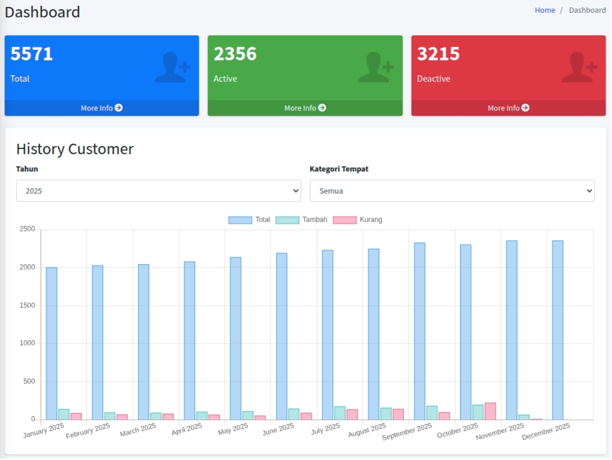Viewport: 612px width, 460px height.
Task: Click the arrow icon in red More Info
Action: 525,108
